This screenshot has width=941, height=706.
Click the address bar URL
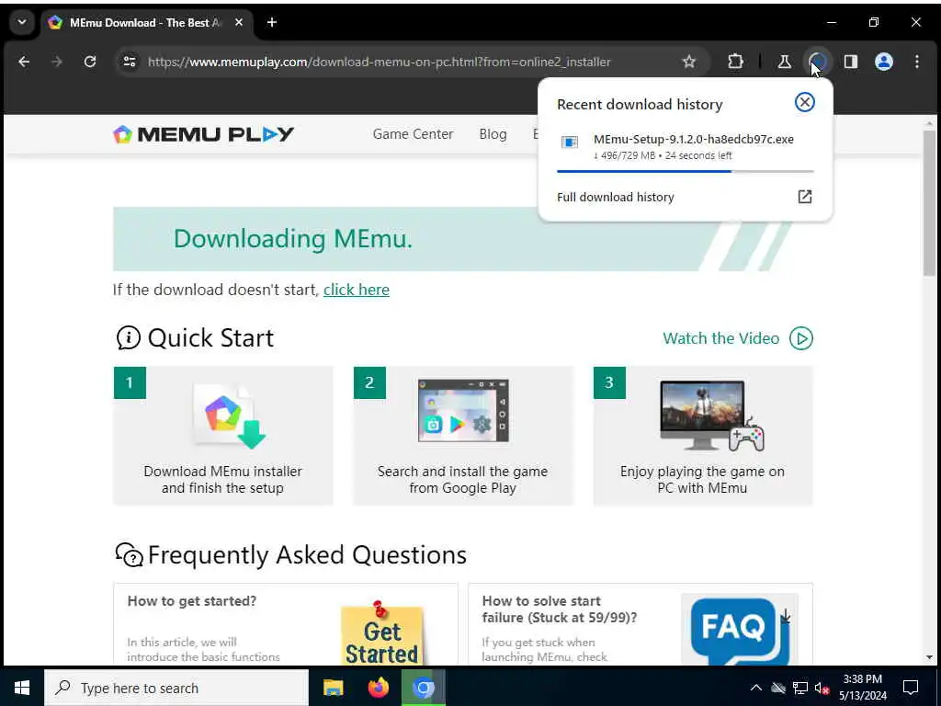(379, 62)
